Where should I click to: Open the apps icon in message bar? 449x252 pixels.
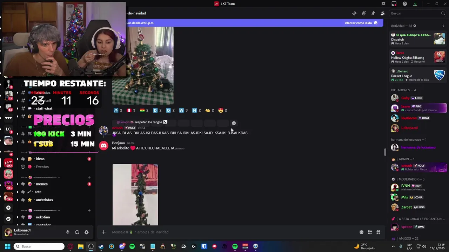pyautogui.click(x=370, y=232)
